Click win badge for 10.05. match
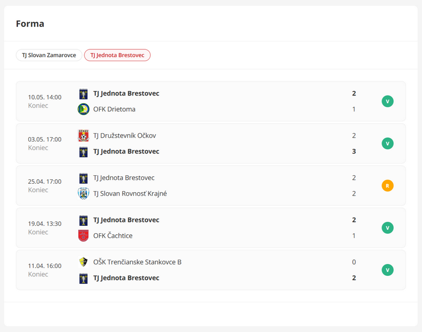Screen dimensions: 422x332 click(x=388, y=101)
